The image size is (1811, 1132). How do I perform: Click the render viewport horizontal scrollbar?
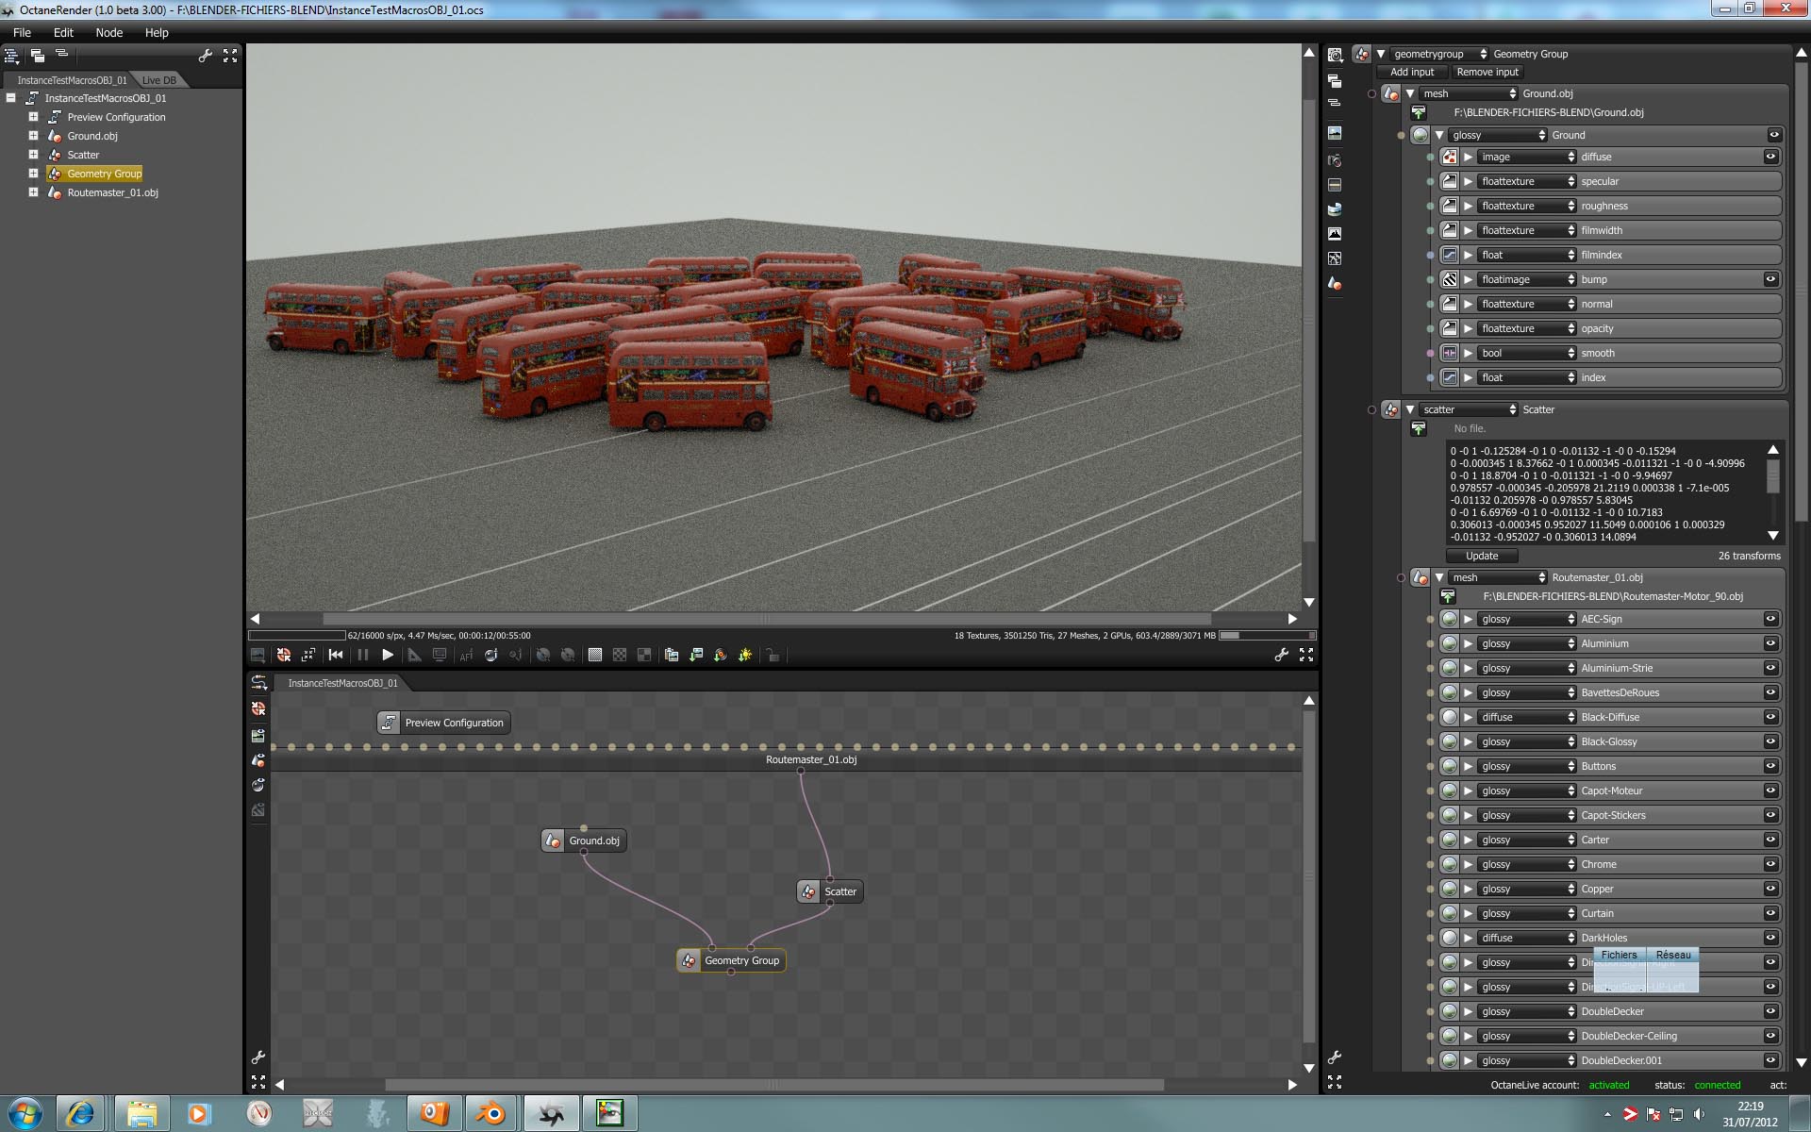[766, 619]
